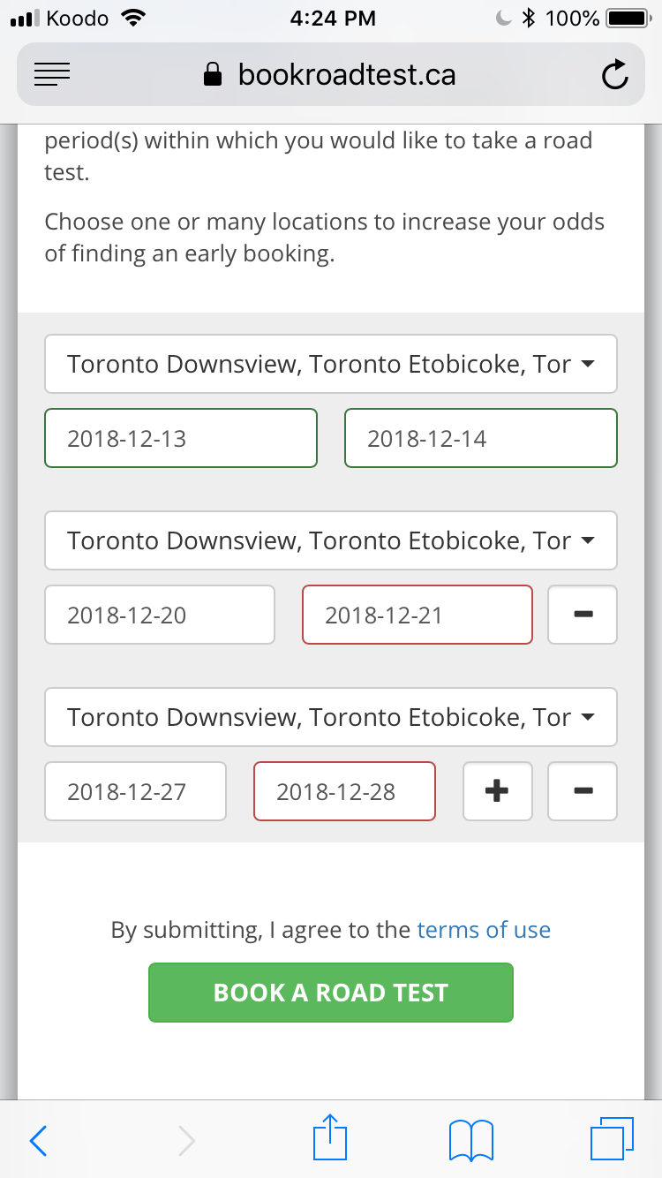Edit the 2018-12-13 start date field
662x1178 pixels.
[181, 438]
